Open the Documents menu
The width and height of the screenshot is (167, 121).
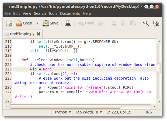coord(70,13)
